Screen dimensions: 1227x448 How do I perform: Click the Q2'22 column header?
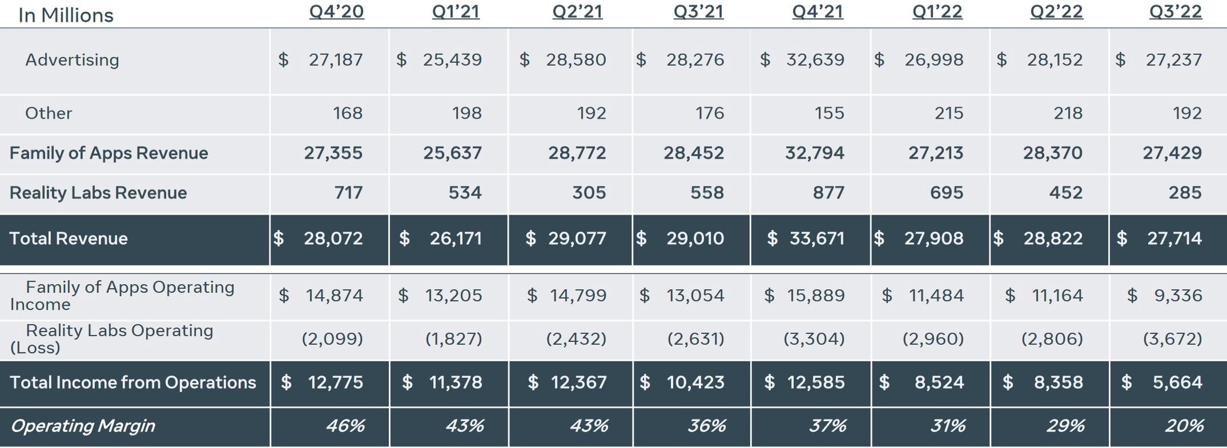click(1056, 12)
